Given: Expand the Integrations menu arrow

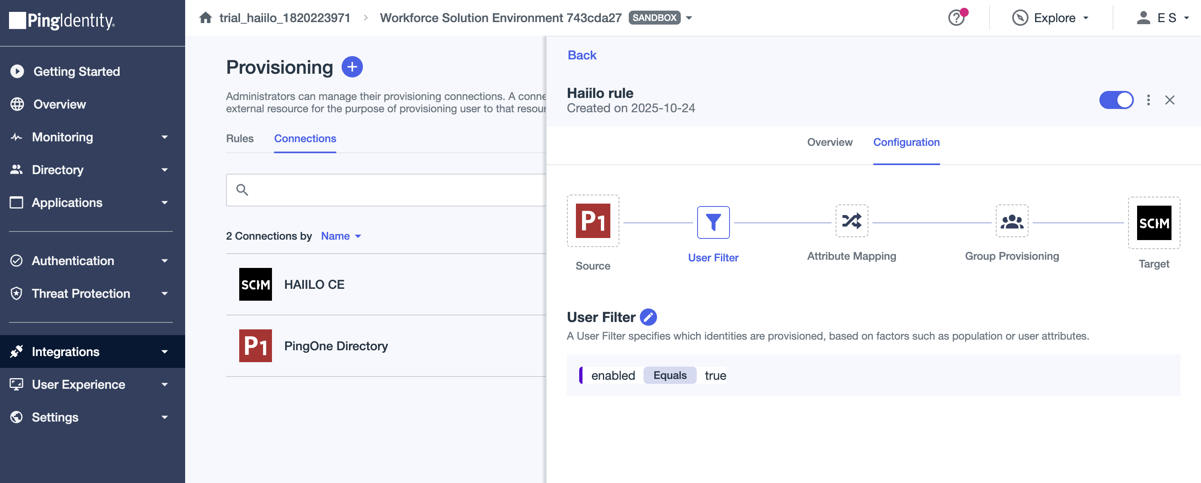Looking at the screenshot, I should pos(164,351).
